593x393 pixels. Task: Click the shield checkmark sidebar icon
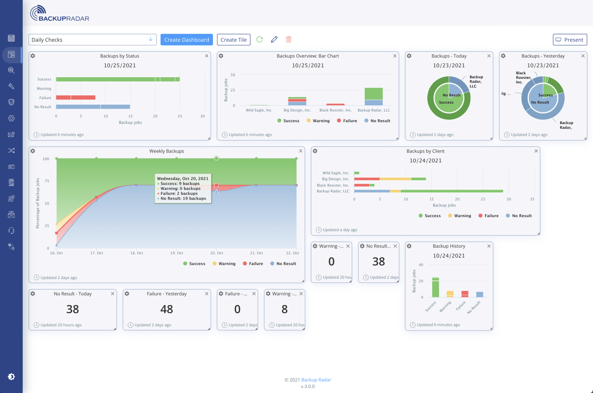11,102
